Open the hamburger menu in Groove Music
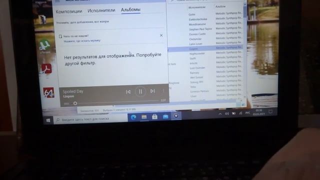This screenshot has height=180, width=320. coord(57,1)
